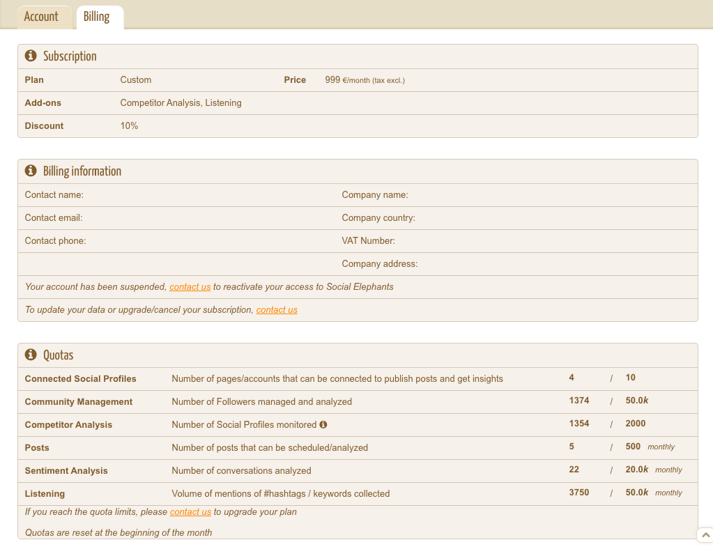Image resolution: width=713 pixels, height=556 pixels.
Task: Click the Billing information section heading
Action: pyautogui.click(x=82, y=171)
